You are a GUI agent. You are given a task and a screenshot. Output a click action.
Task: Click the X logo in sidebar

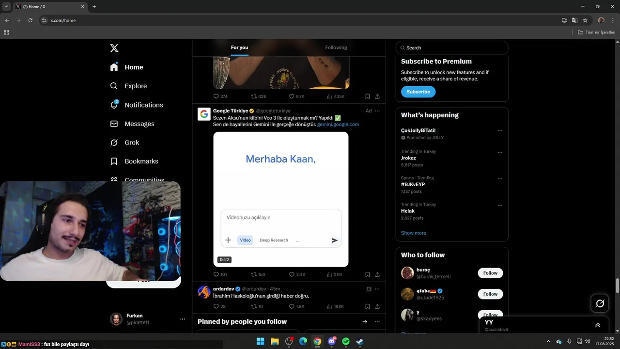point(114,48)
